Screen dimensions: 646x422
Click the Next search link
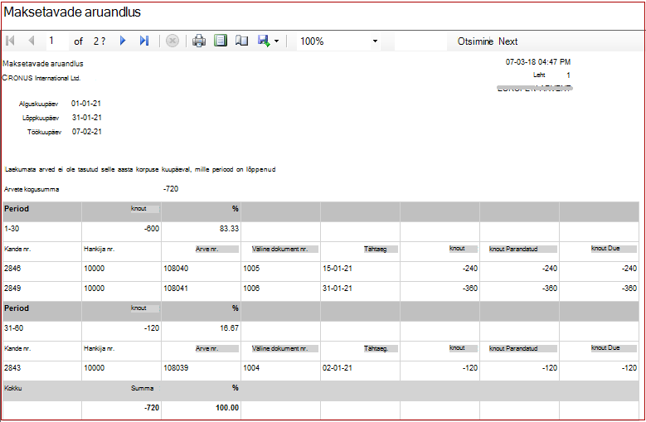pos(508,41)
